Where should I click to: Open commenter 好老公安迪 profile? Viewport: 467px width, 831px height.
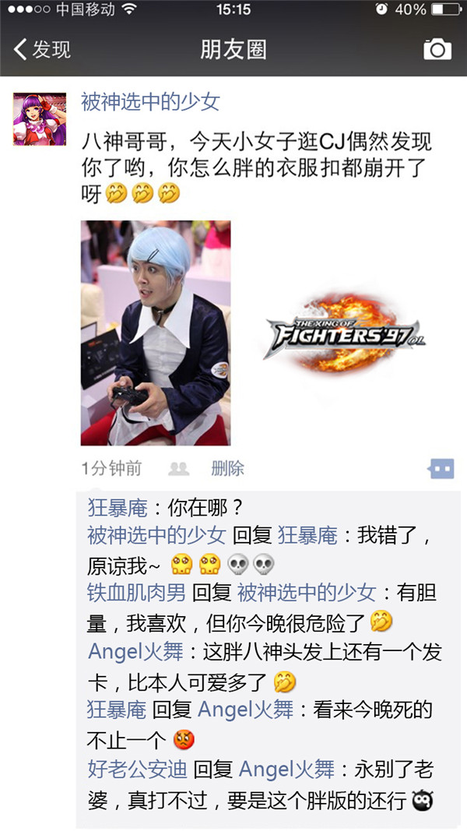tap(137, 769)
